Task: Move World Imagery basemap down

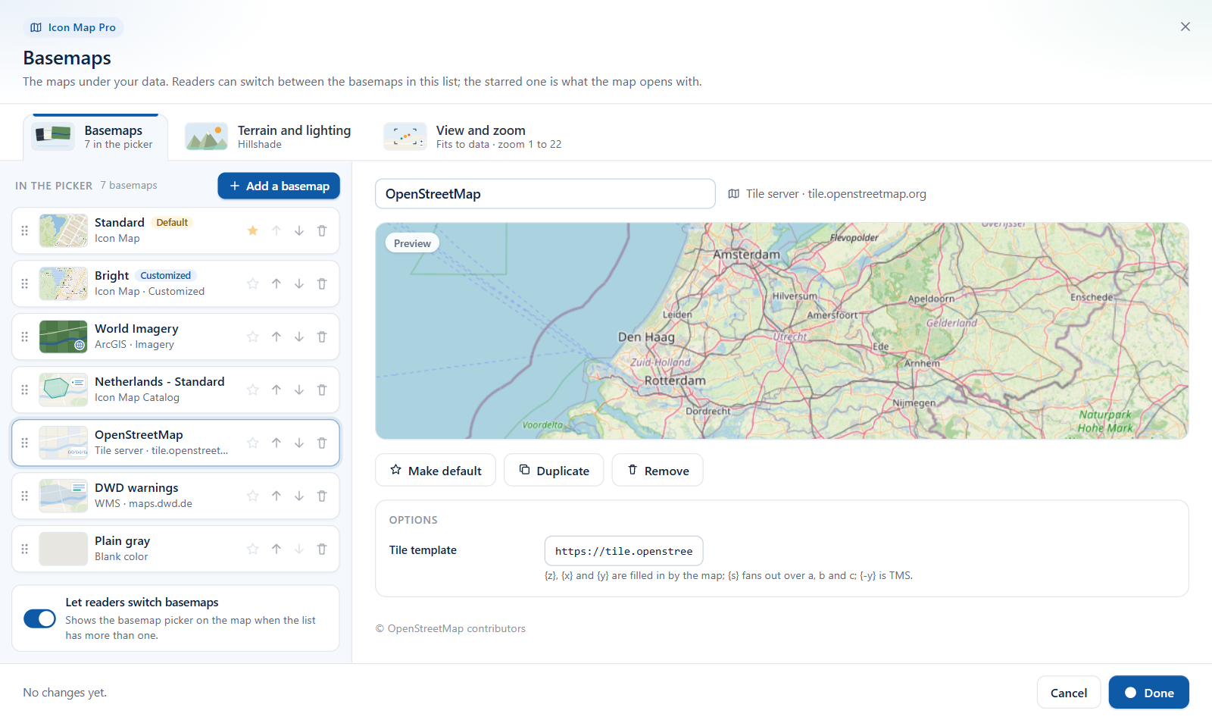Action: click(x=299, y=337)
